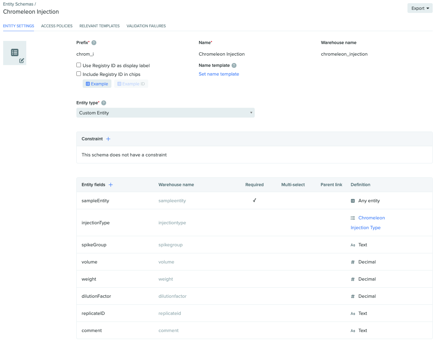The image size is (439, 345).
Task: Enable Include Registry ID in chips
Action: pos(79,74)
